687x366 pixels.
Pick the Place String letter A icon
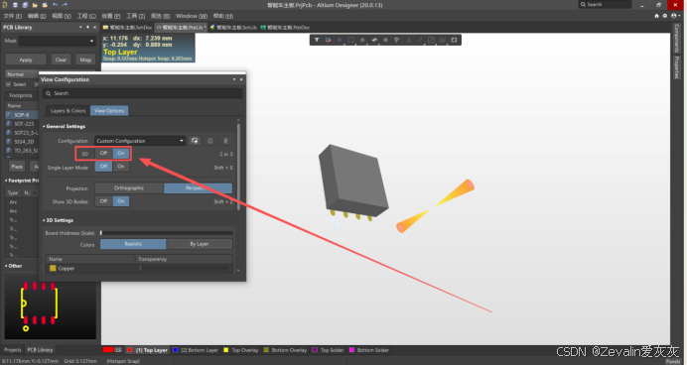tap(408, 40)
